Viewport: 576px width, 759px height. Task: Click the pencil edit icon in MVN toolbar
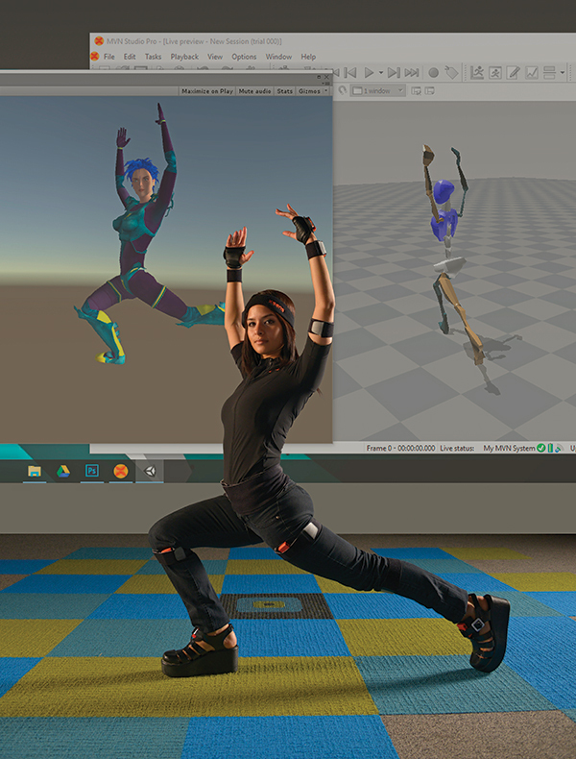[514, 73]
